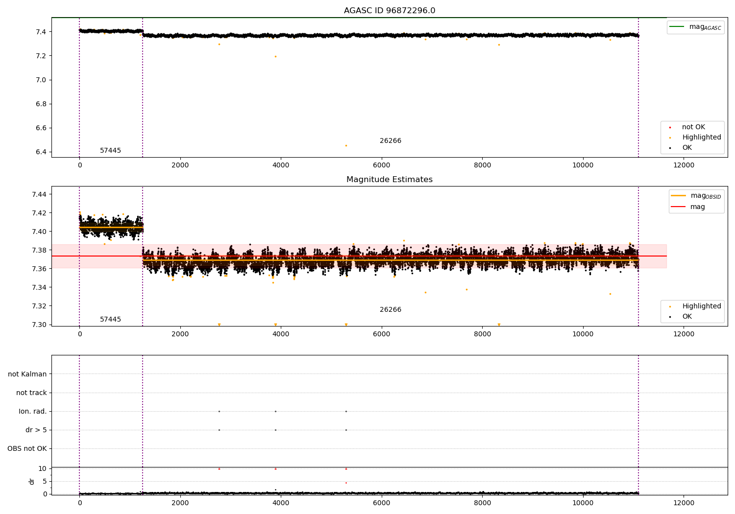Viewport: 735px width, 514px height.
Task: Click the '4000' x-axis tick under top plot
Action: pos(281,165)
